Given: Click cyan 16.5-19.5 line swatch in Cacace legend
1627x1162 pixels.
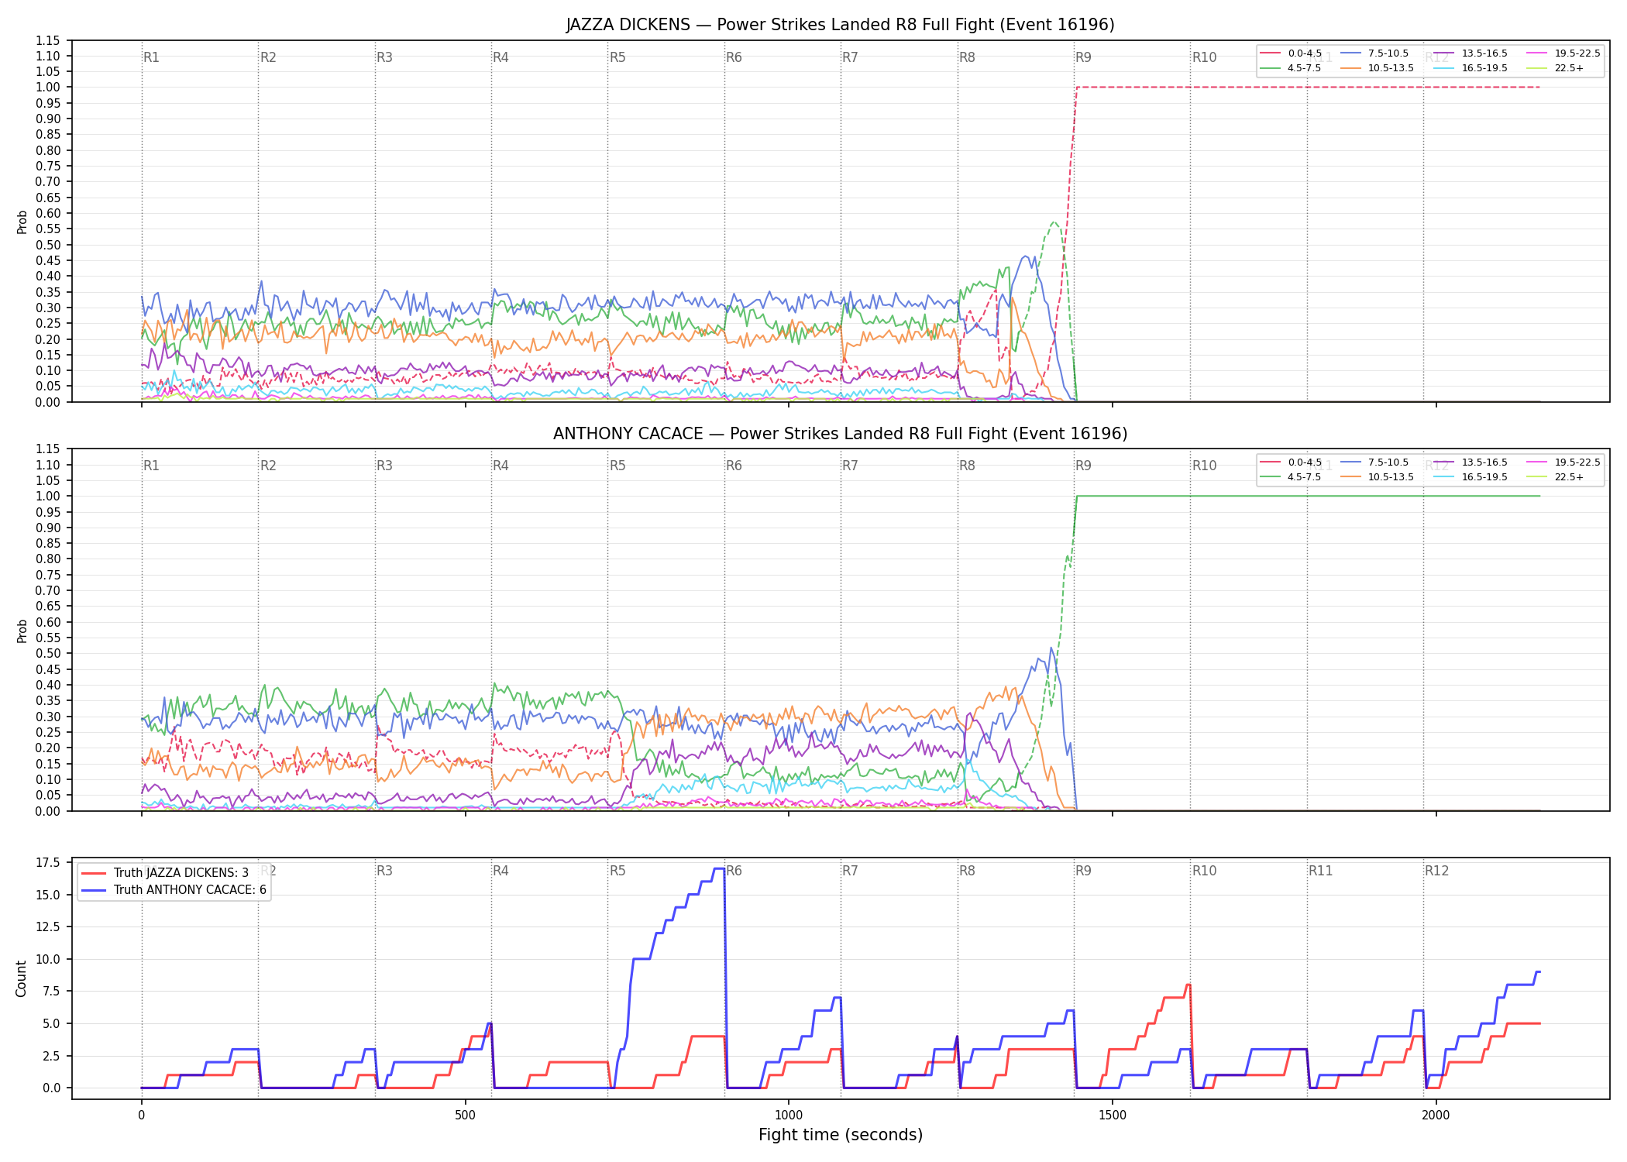Looking at the screenshot, I should (x=1444, y=477).
